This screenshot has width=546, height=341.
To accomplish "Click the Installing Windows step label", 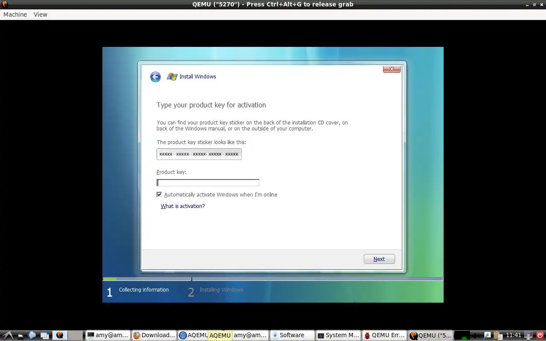I will pyautogui.click(x=221, y=290).
